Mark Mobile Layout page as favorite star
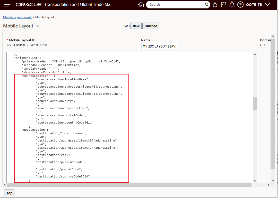The image size is (278, 198). click(x=38, y=26)
